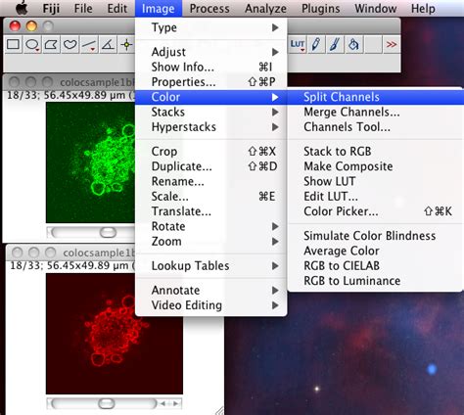
Task: Open the LUT toolbar menu
Action: tap(298, 45)
